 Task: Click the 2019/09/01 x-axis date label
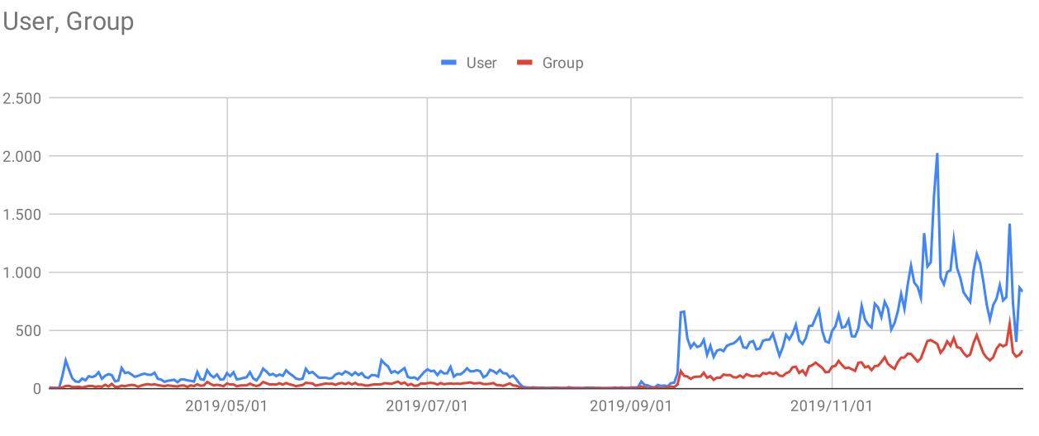pyautogui.click(x=631, y=406)
